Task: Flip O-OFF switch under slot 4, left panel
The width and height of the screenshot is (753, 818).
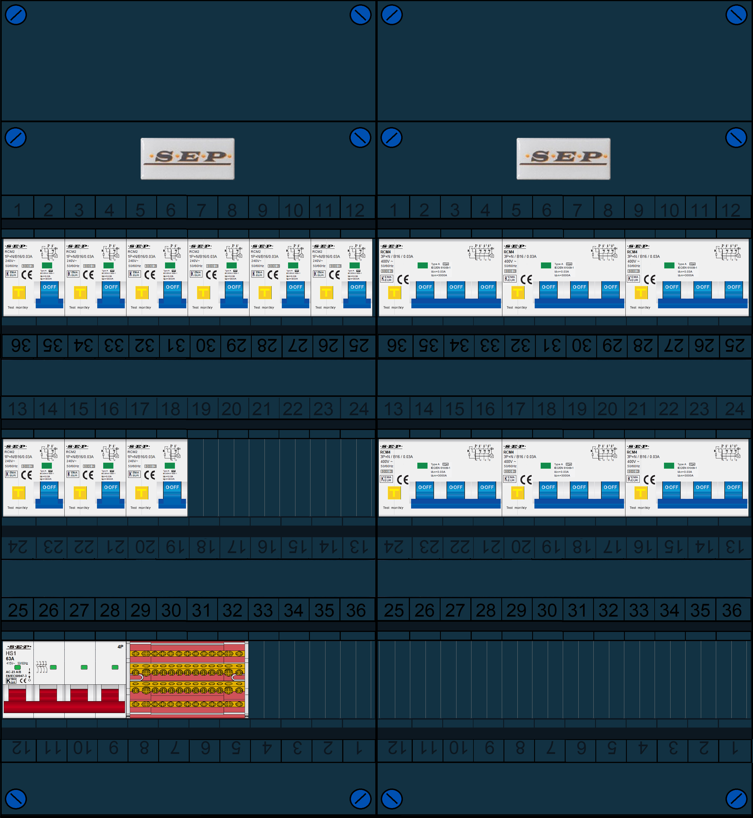Action: pos(111,294)
